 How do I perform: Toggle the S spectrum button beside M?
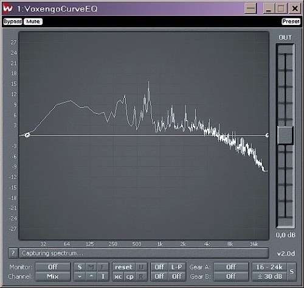point(80,267)
